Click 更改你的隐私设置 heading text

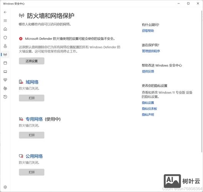tap(155, 86)
